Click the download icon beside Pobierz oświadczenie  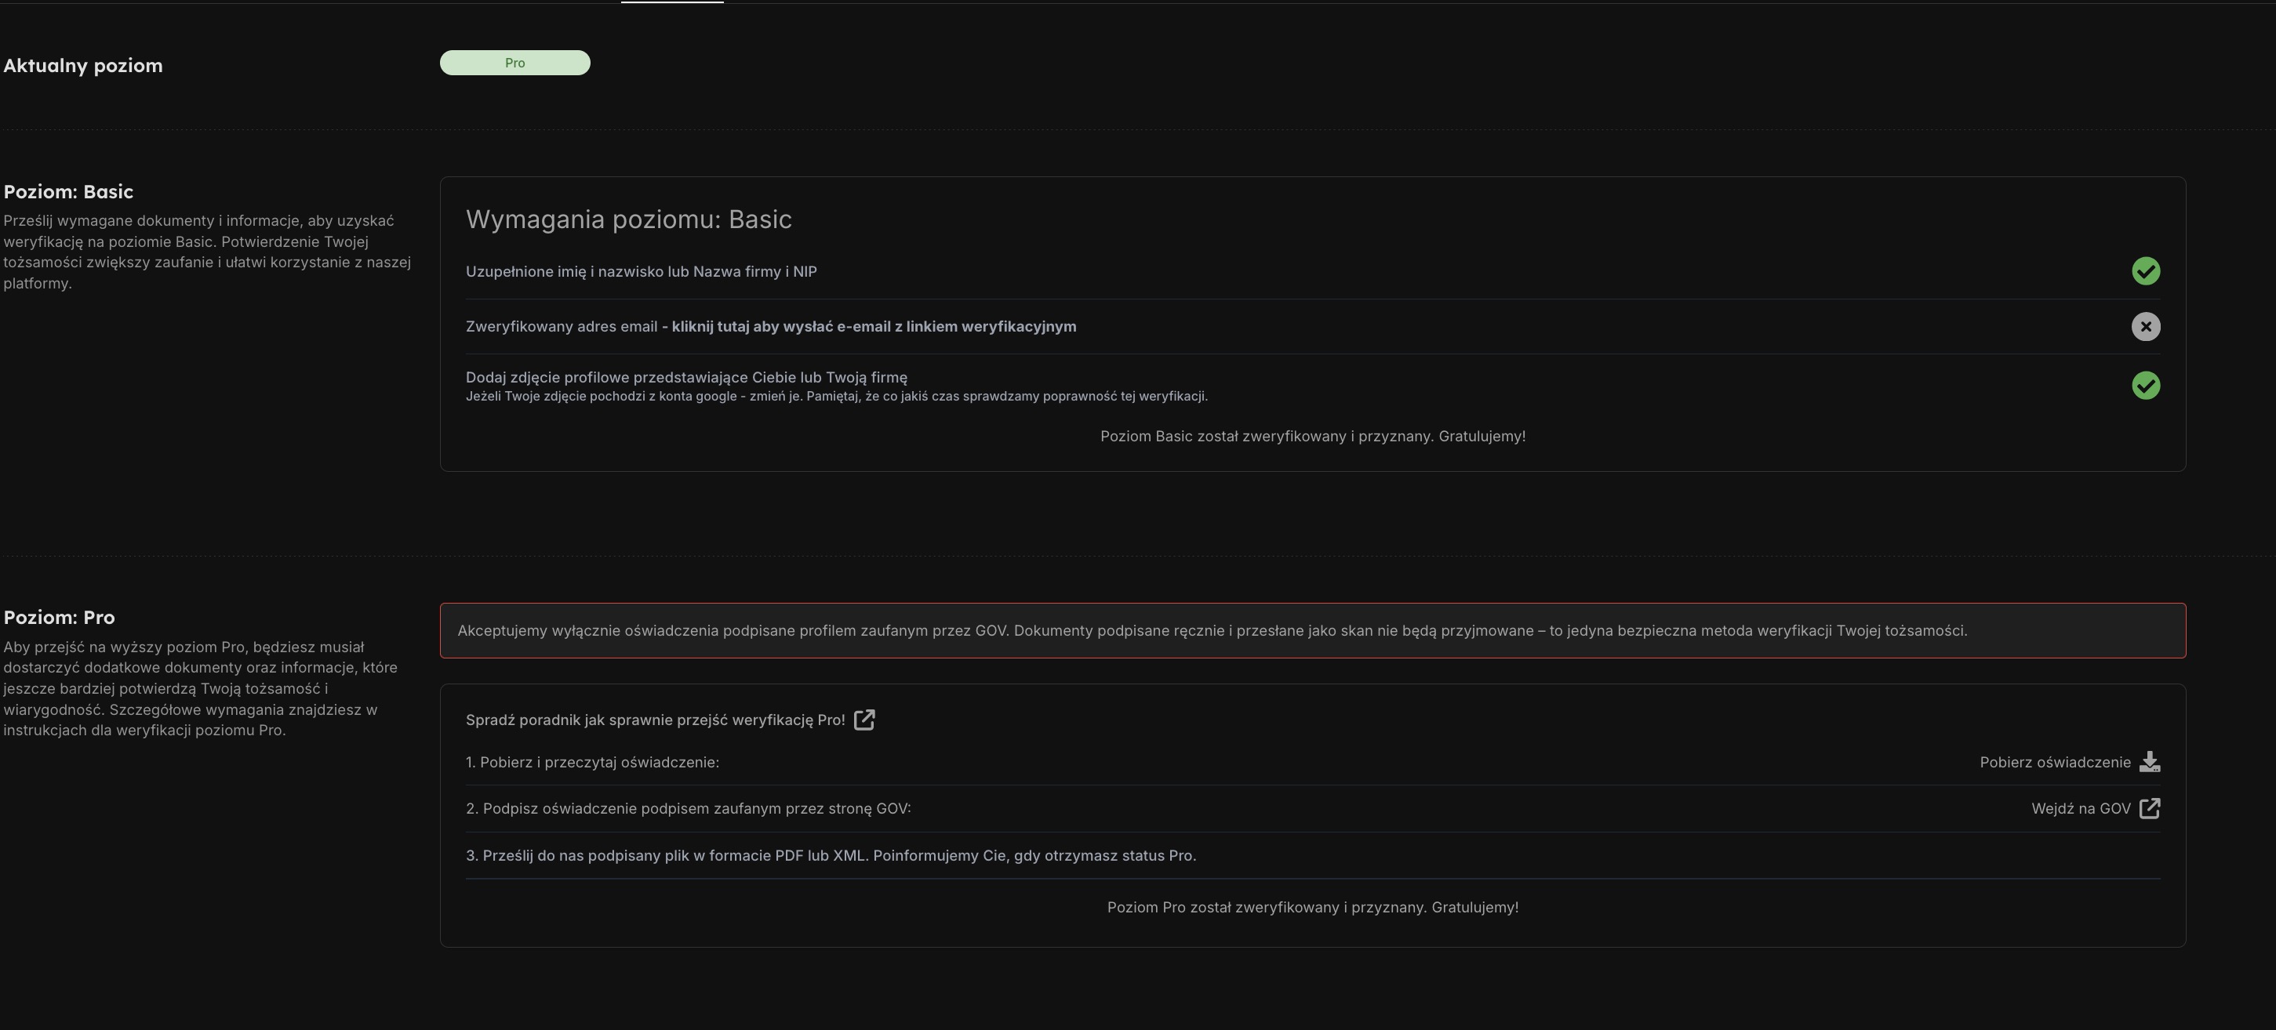point(2150,763)
